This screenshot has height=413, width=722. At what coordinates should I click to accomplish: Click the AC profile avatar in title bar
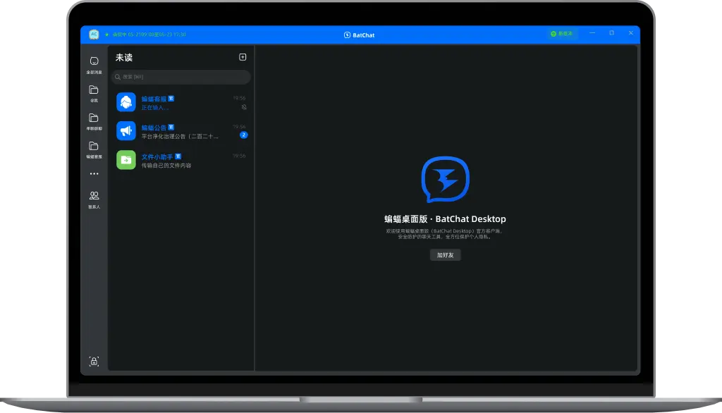(94, 34)
